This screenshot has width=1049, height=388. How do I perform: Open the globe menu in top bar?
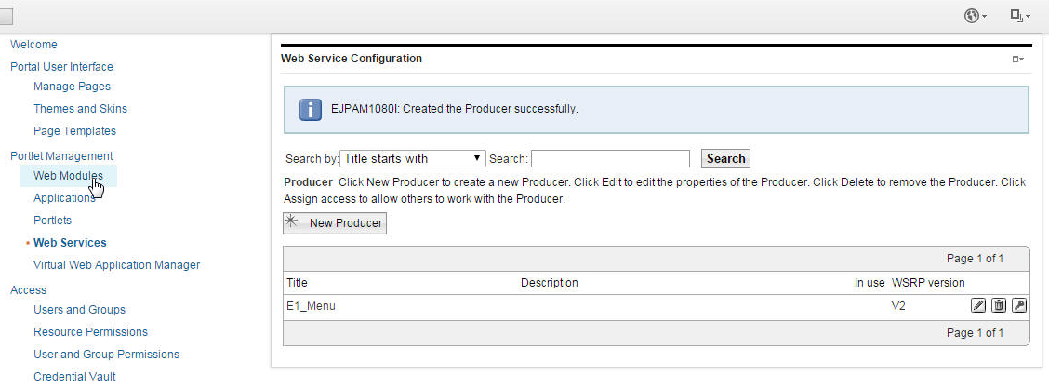point(976,16)
